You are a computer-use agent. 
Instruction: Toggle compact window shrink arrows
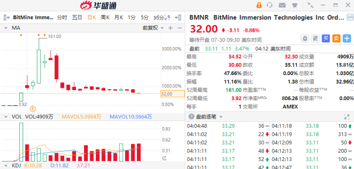click(x=311, y=5)
